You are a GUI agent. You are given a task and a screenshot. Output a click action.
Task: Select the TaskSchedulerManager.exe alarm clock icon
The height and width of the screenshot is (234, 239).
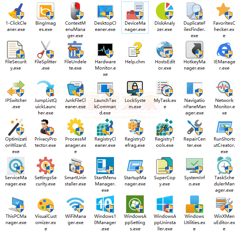point(224,166)
